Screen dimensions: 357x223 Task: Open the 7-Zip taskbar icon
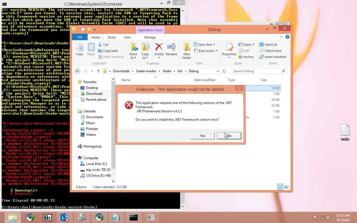tap(47, 217)
